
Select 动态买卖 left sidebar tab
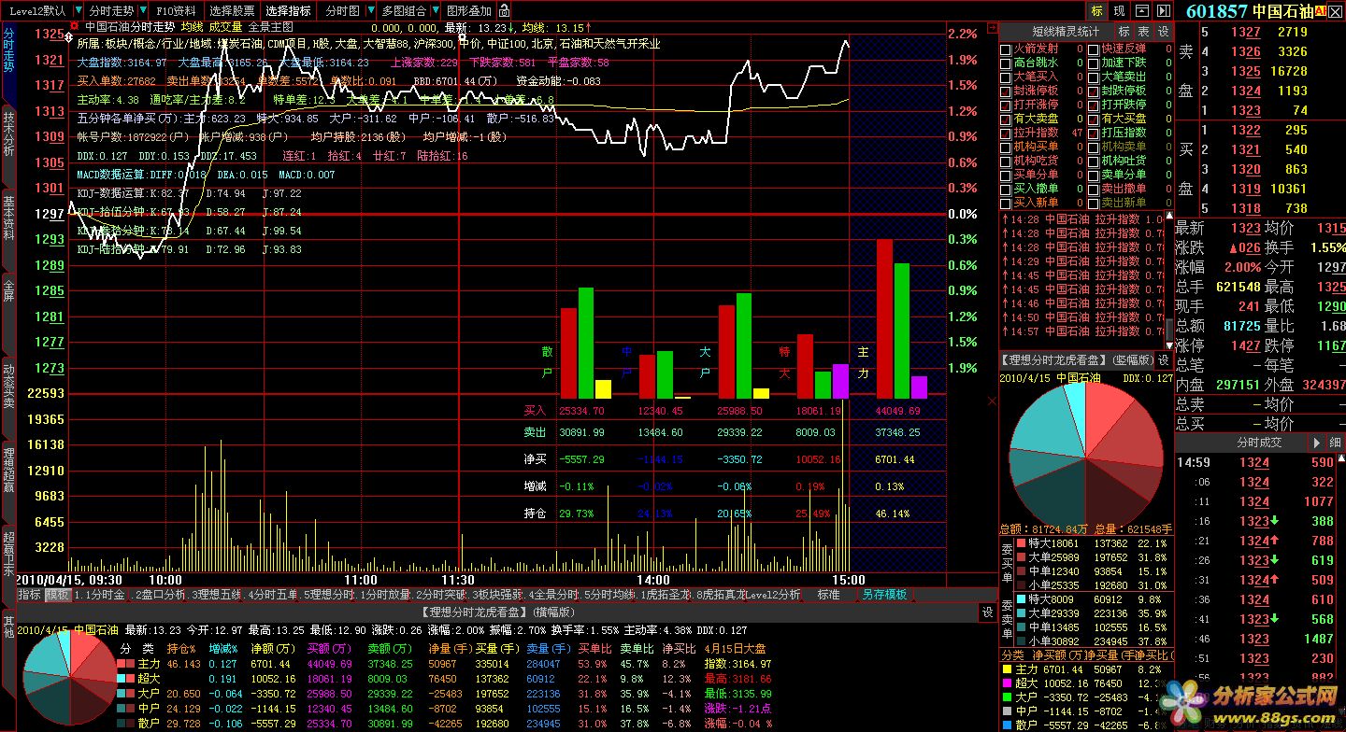[x=8, y=386]
